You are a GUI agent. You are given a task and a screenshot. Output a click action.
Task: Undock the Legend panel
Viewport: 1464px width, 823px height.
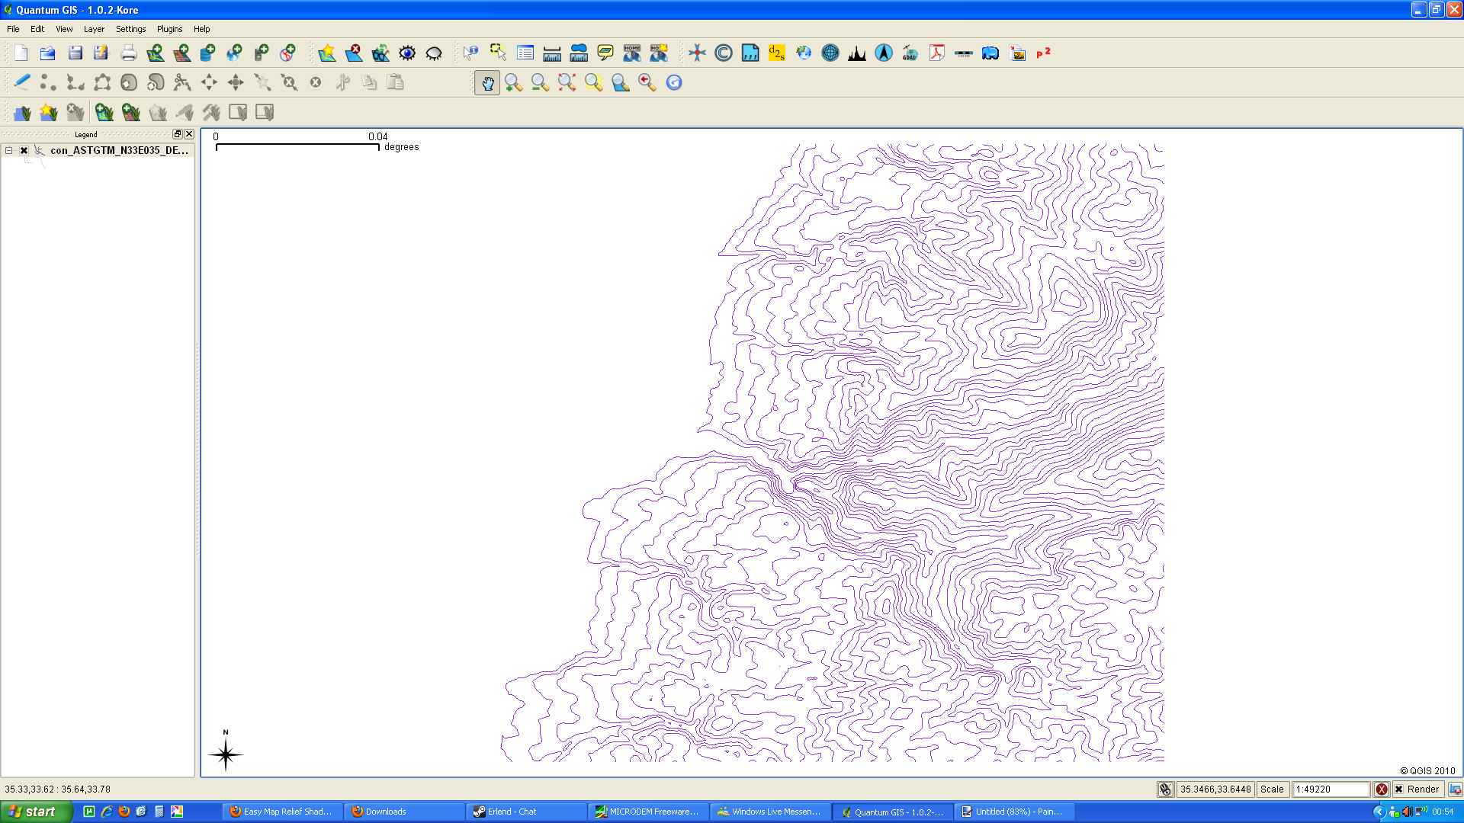click(x=177, y=134)
